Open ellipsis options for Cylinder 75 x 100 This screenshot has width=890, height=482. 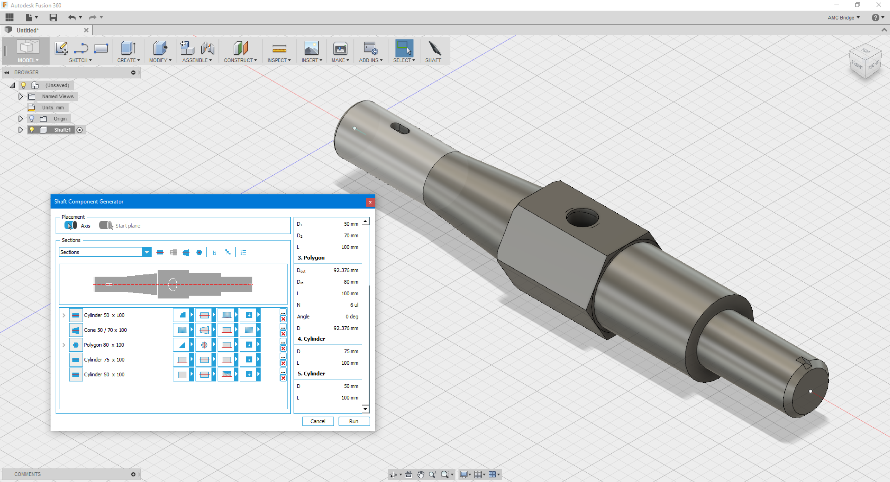[x=283, y=356]
